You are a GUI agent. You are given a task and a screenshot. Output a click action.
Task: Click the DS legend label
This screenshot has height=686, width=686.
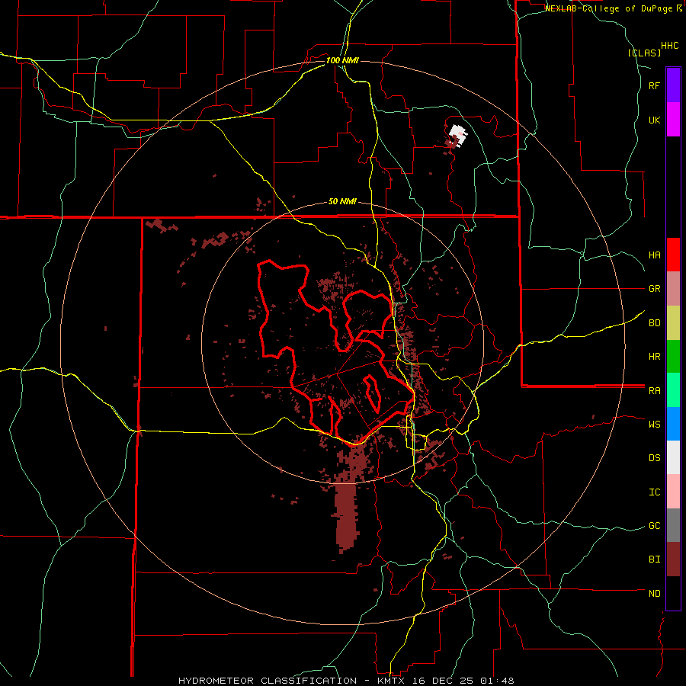(x=655, y=457)
